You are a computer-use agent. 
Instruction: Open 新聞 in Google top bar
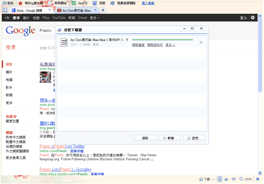(72, 18)
